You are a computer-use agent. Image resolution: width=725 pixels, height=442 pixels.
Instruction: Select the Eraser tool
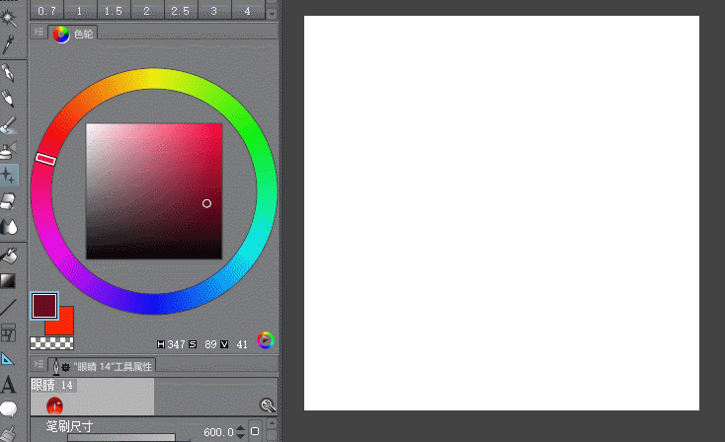(8, 201)
